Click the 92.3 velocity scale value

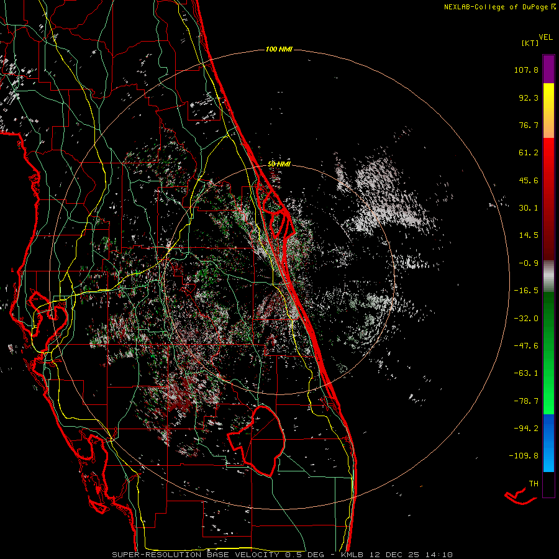pyautogui.click(x=529, y=98)
